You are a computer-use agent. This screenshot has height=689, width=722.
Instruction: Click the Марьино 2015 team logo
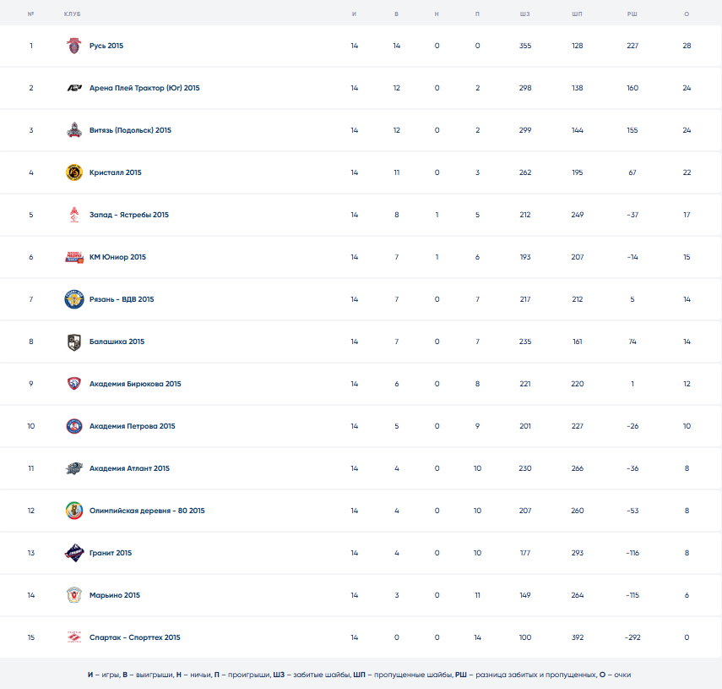(74, 595)
